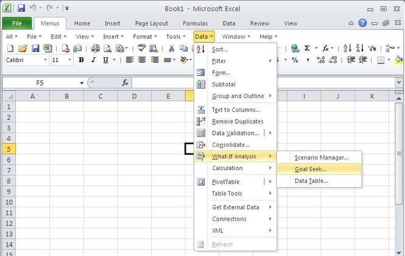Viewport: 405px width, 256px height.
Task: Click Subtotal in the Data menu
Action: [235, 84]
